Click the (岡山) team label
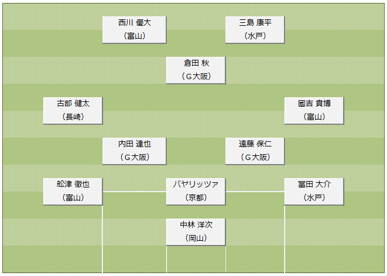The height and width of the screenshot is (276, 387). [x=196, y=238]
